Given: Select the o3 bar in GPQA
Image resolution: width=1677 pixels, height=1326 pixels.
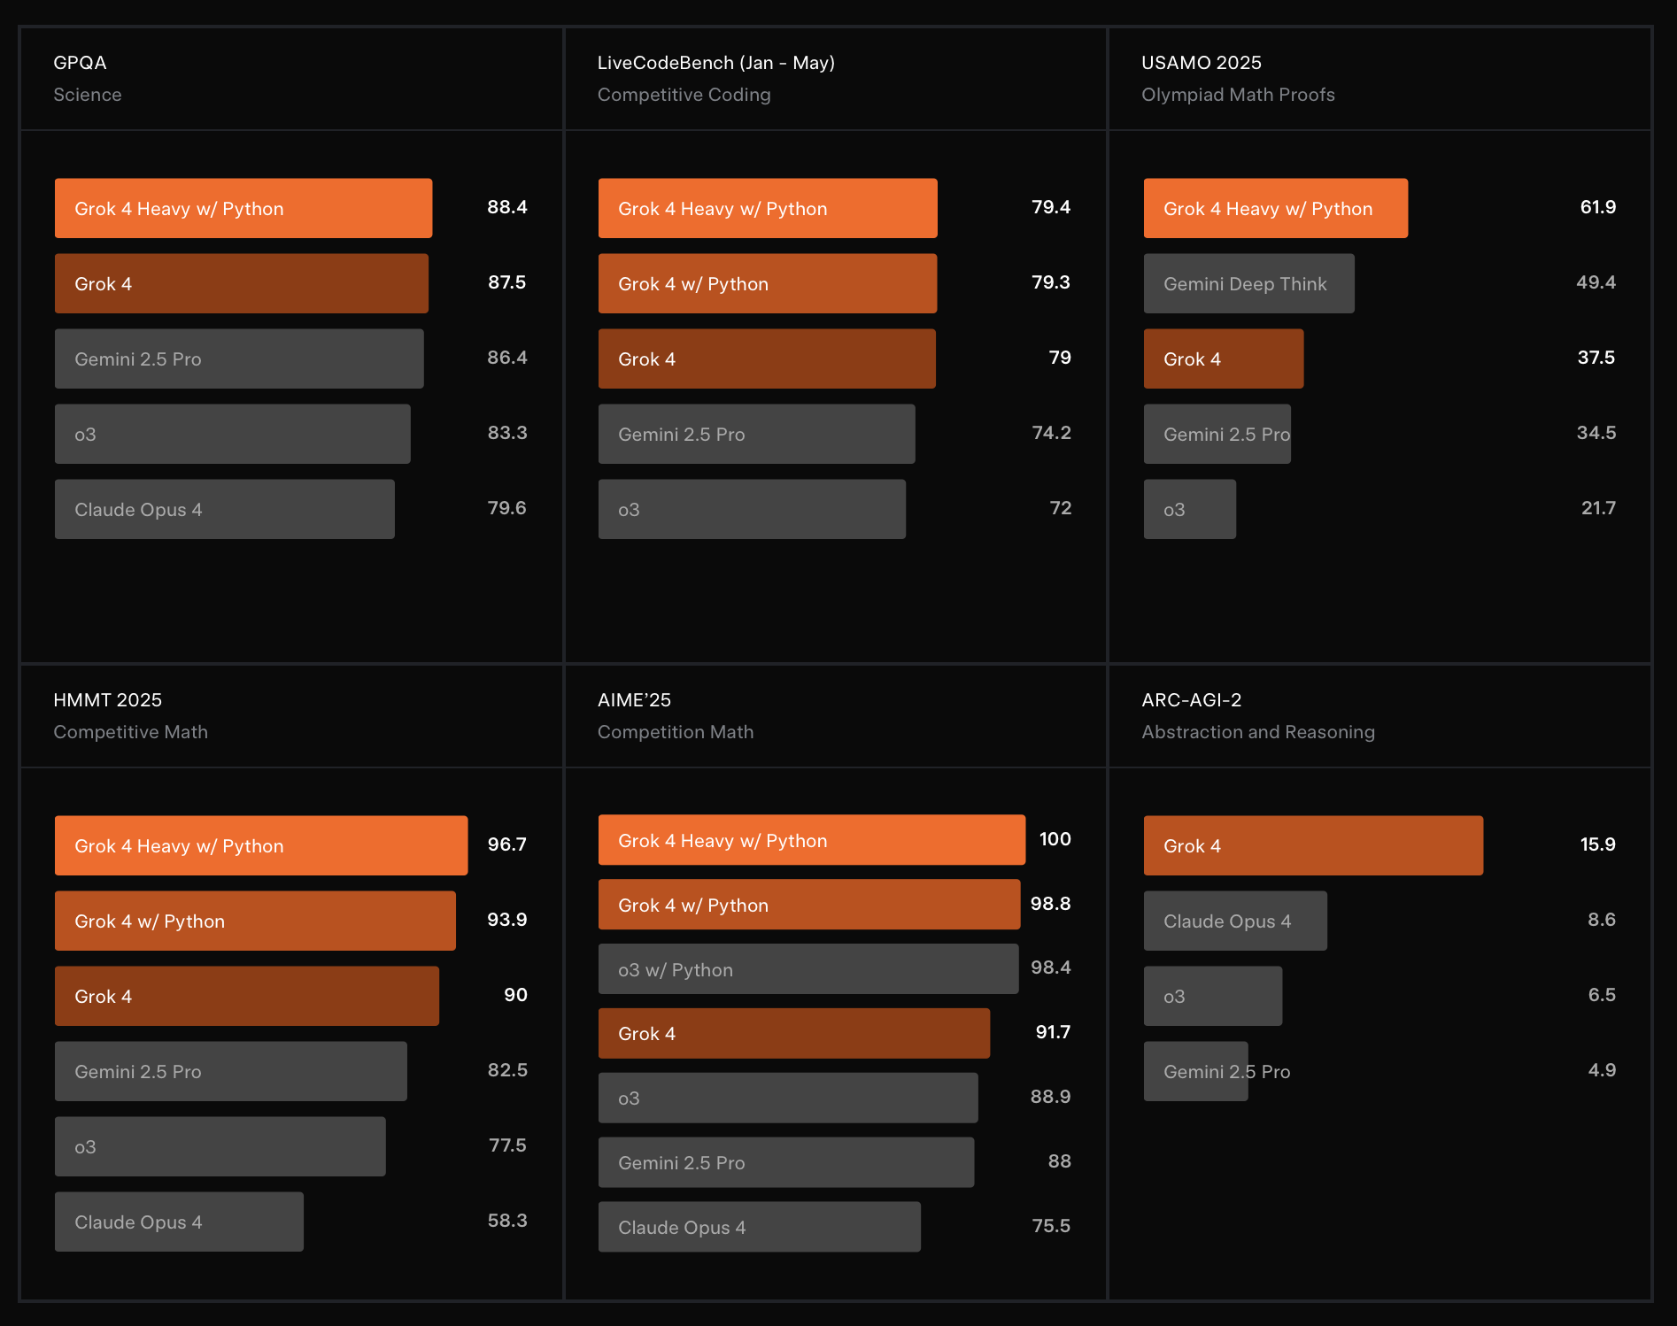Looking at the screenshot, I should pyautogui.click(x=233, y=434).
